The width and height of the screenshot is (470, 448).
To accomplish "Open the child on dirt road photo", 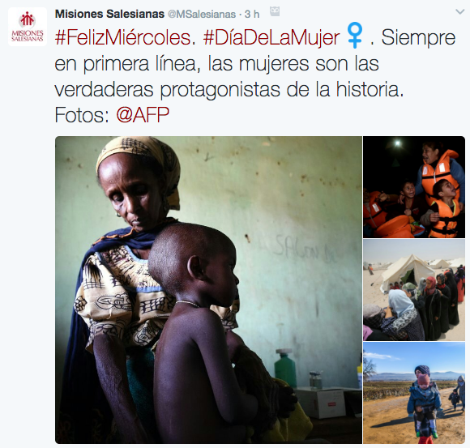I will tap(414, 393).
